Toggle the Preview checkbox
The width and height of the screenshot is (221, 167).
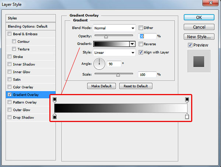coord(190,45)
